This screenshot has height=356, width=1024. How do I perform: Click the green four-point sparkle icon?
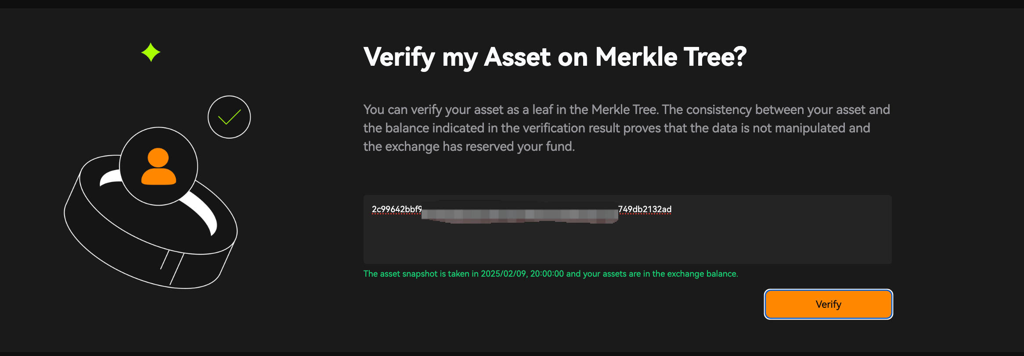pyautogui.click(x=151, y=52)
